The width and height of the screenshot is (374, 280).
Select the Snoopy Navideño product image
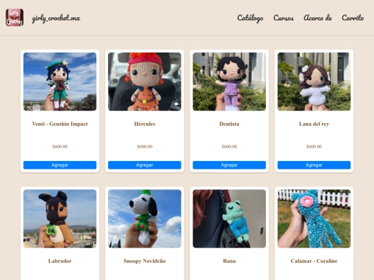click(x=145, y=218)
